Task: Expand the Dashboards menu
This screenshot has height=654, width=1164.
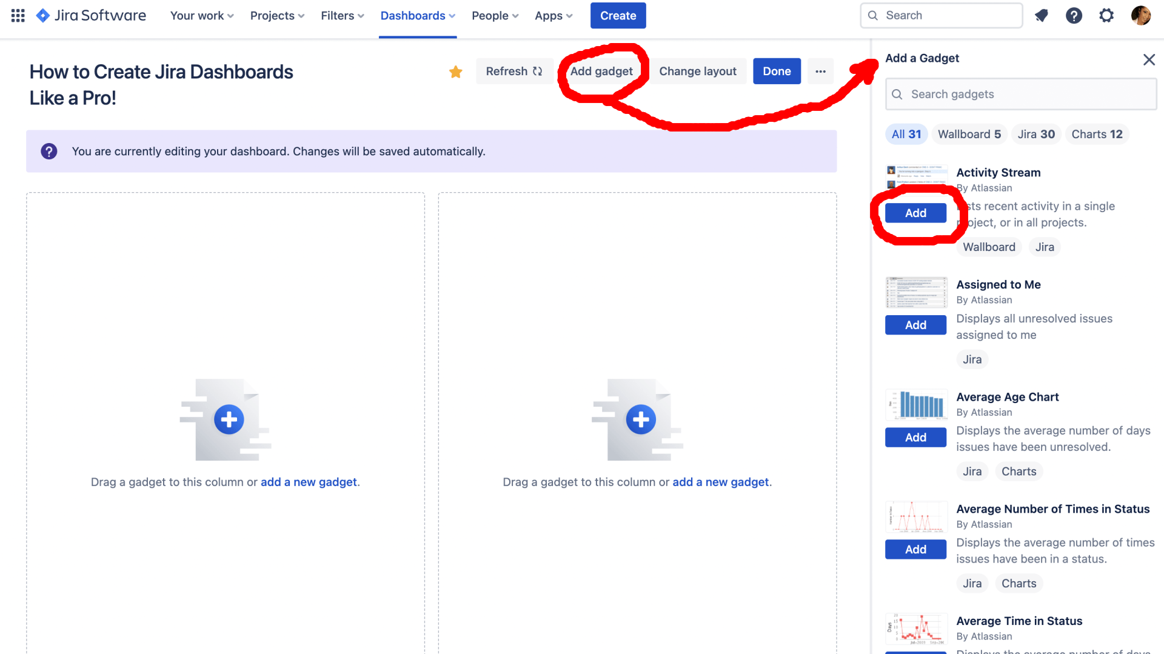Action: click(x=418, y=16)
